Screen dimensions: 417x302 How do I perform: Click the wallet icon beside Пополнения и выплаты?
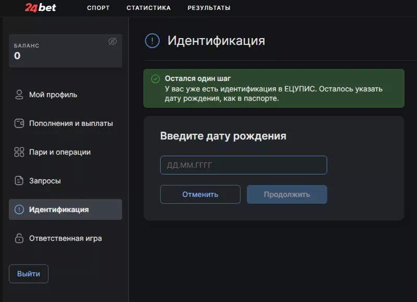tap(19, 124)
